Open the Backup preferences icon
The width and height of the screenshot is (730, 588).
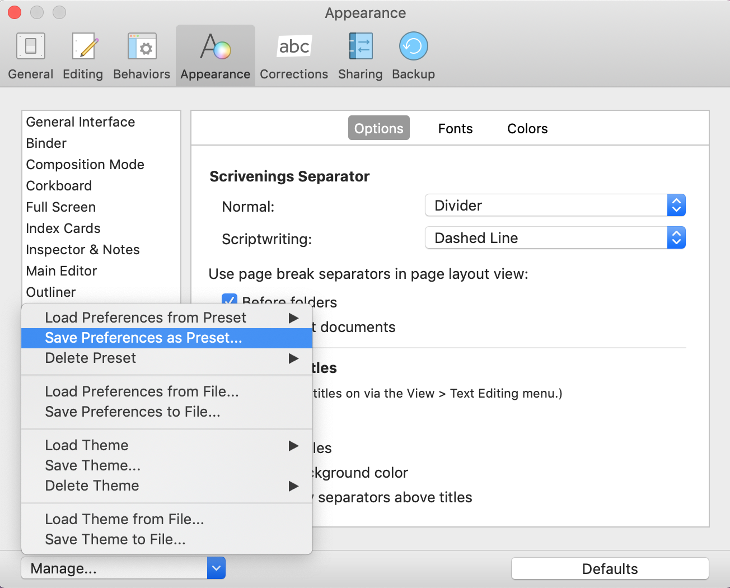[414, 46]
